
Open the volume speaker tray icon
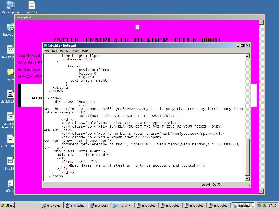(259, 205)
